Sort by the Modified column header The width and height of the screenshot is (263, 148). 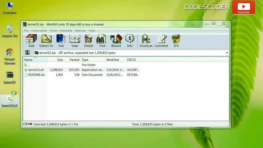point(115,60)
